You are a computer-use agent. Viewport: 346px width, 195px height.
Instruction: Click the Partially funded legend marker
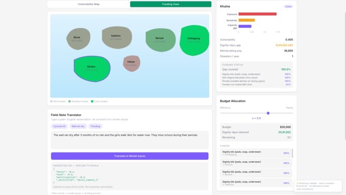coord(70,101)
